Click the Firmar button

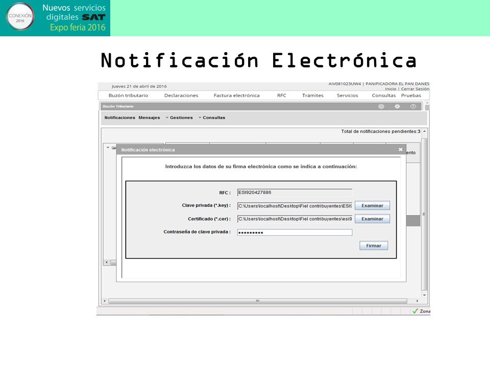coord(374,246)
